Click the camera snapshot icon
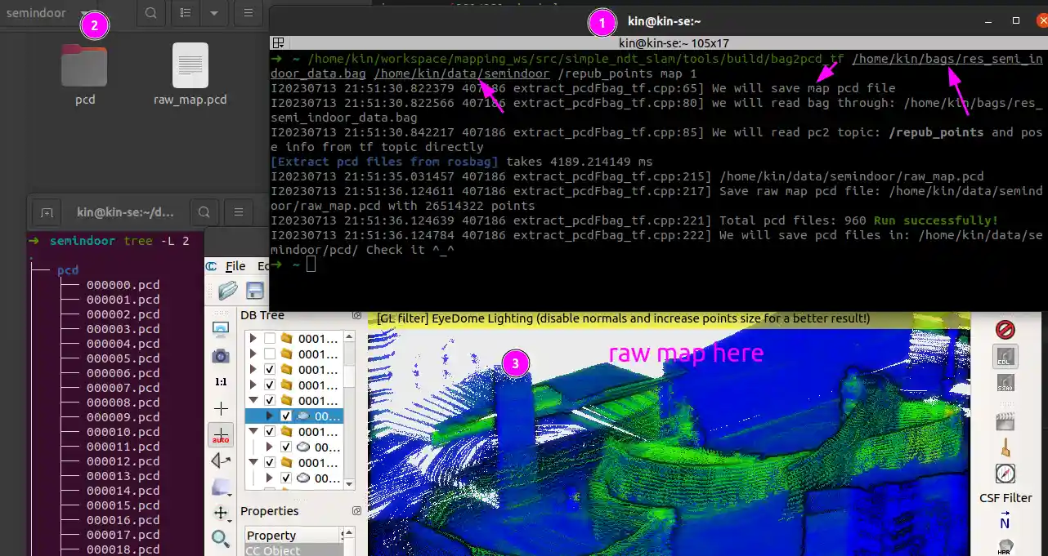 tap(221, 356)
